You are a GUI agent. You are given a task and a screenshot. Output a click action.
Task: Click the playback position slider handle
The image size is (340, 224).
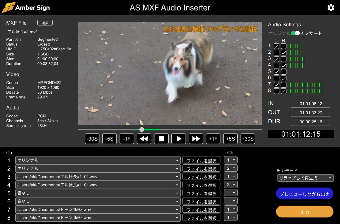[142, 130]
